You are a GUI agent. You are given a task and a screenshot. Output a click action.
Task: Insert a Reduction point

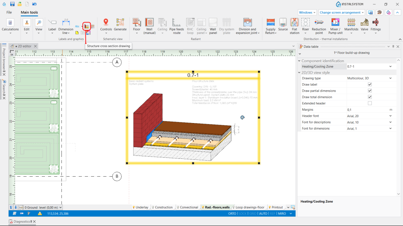point(319,26)
